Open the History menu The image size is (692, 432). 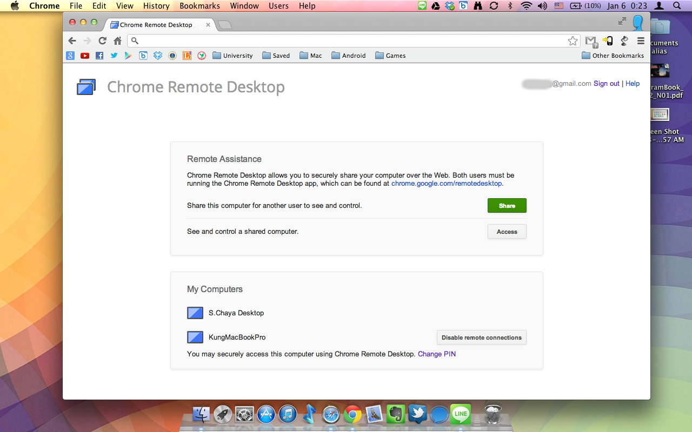(x=156, y=6)
